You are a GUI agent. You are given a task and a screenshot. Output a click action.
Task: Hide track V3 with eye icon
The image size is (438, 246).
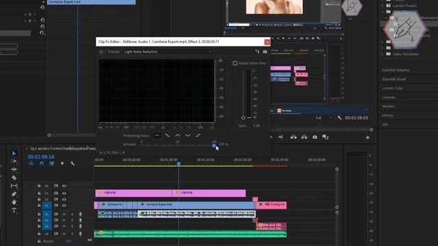coord(64,193)
